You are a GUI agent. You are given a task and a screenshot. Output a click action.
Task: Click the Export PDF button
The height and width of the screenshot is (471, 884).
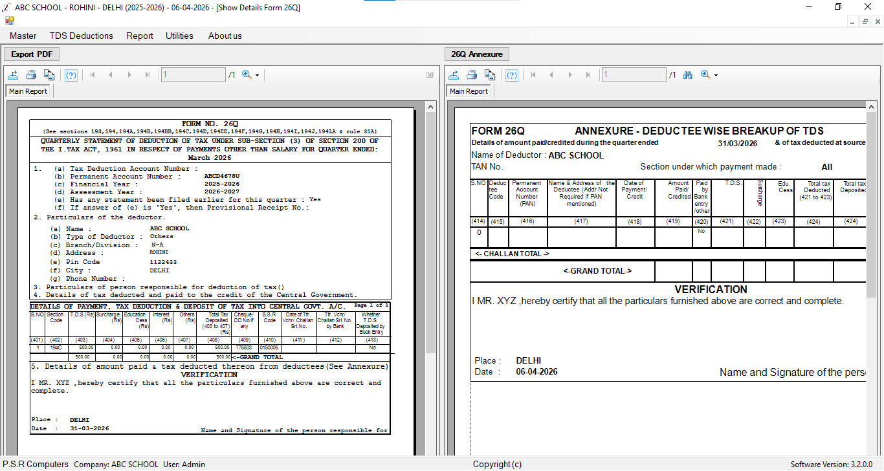(31, 54)
